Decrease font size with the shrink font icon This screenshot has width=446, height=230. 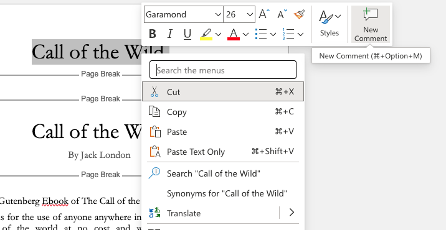(282, 14)
